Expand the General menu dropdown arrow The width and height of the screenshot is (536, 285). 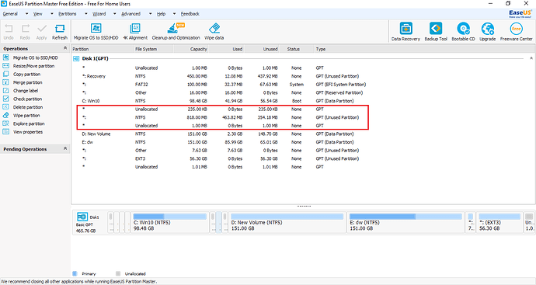tap(26, 14)
